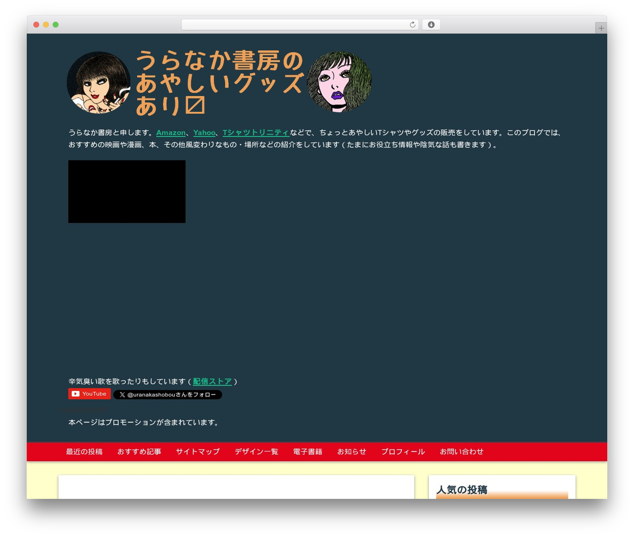The height and width of the screenshot is (537, 634).
Task: Open おすすめ記事 menu item
Action: tap(139, 452)
